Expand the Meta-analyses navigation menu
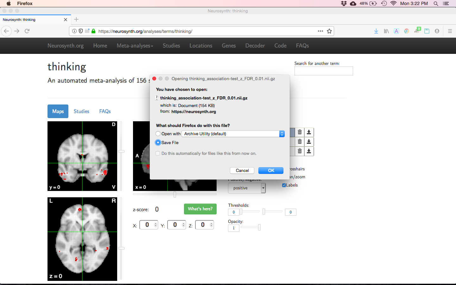The width and height of the screenshot is (456, 285). (135, 46)
